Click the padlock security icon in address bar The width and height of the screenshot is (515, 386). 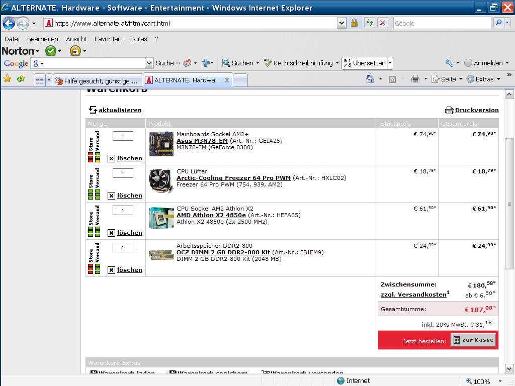coord(354,23)
